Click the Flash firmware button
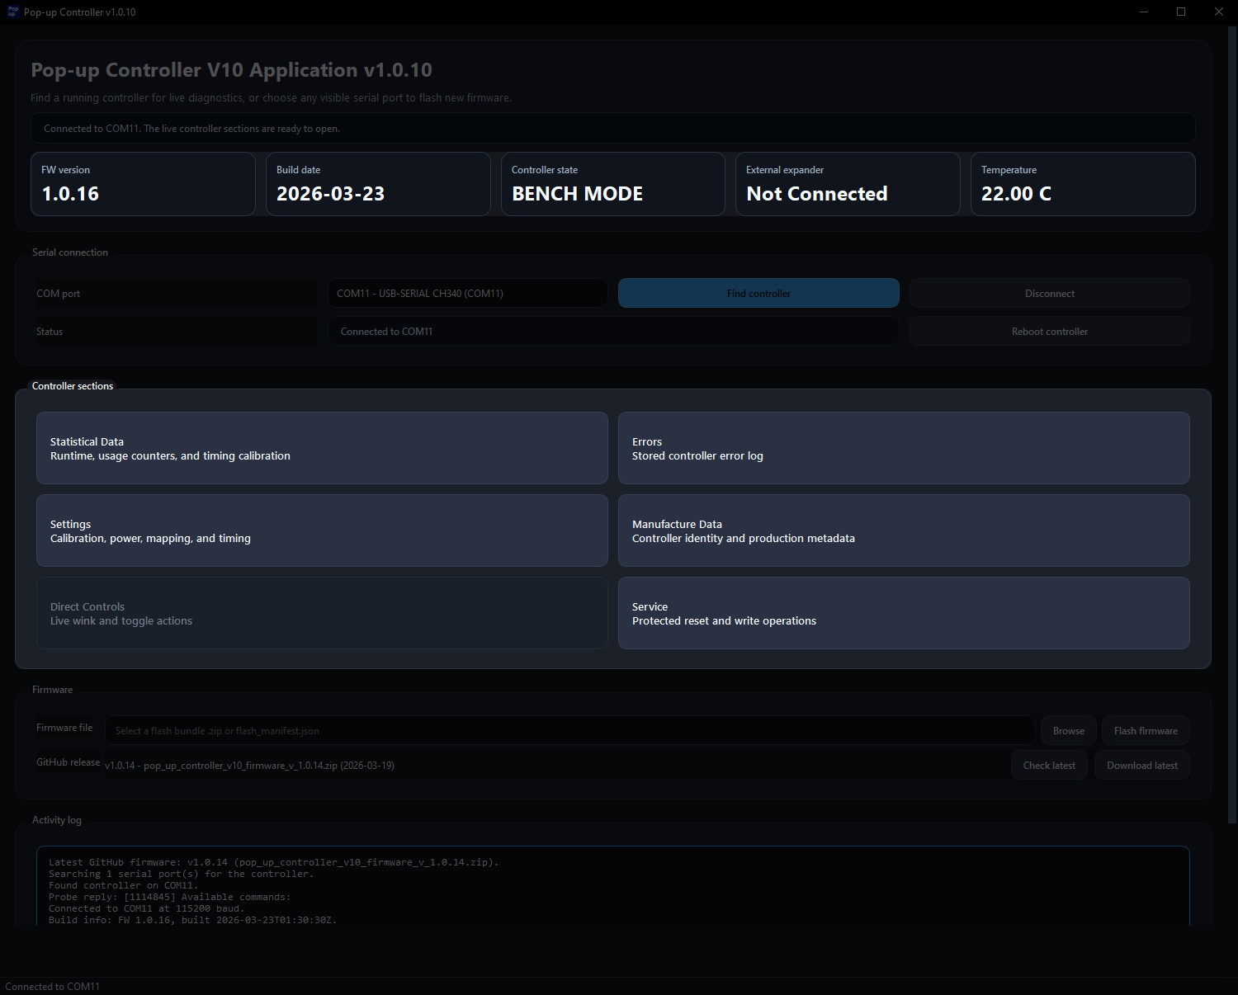1238x995 pixels. click(1146, 730)
